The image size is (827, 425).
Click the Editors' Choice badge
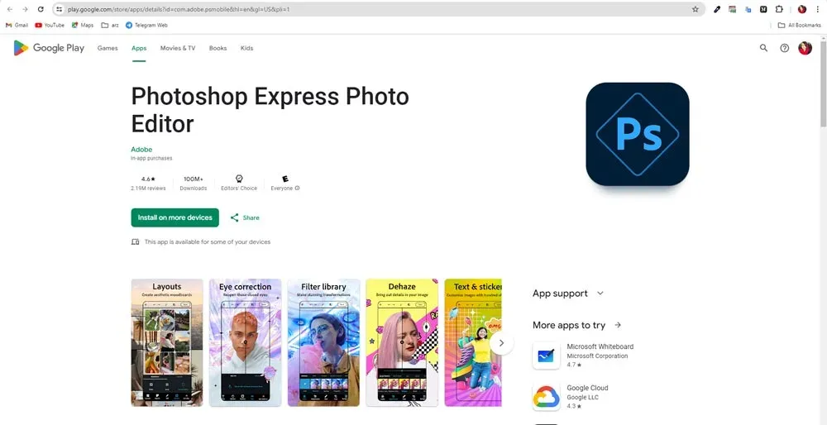239,183
